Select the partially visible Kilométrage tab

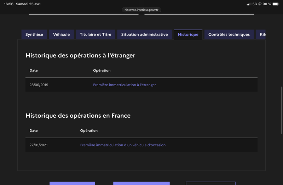261,35
